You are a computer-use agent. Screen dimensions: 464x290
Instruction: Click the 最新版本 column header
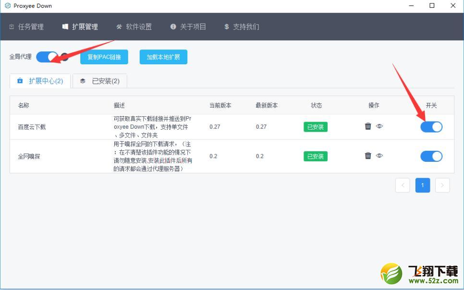[x=267, y=105]
